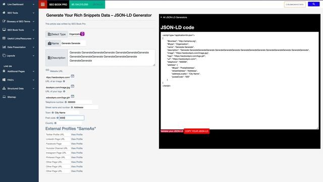Expand Glossary of SEO Terms chevron
The image size is (323, 182).
(x=33, y=21)
